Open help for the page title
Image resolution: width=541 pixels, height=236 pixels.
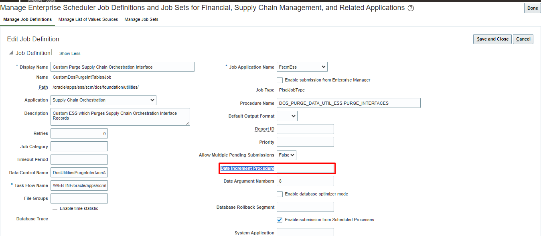pos(410,8)
